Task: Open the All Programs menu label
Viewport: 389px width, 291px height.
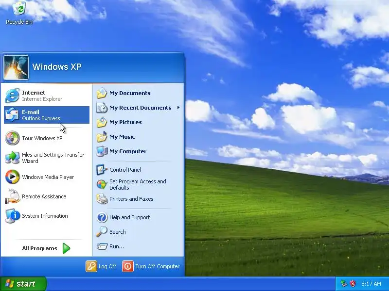Action: pos(39,248)
